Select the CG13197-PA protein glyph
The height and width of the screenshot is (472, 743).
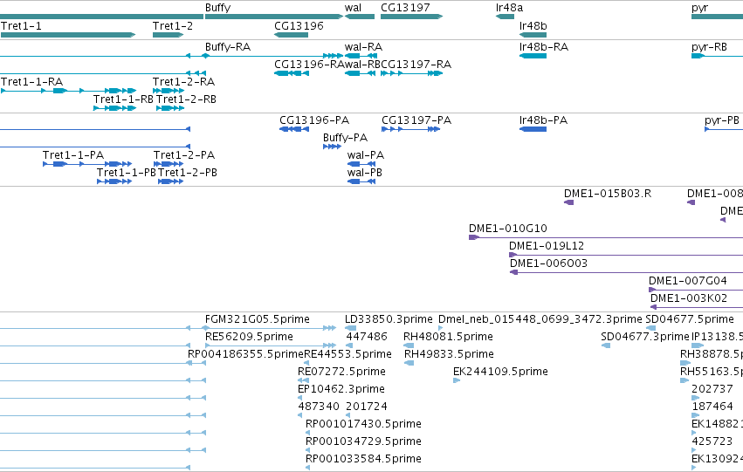point(411,129)
